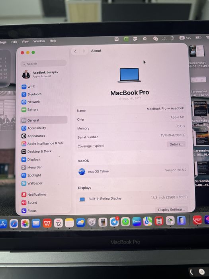The width and height of the screenshot is (209, 279).
Task: Click the 8 GB memory value
Action: (x=181, y=126)
